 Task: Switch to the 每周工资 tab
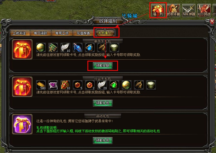[x=62, y=33]
